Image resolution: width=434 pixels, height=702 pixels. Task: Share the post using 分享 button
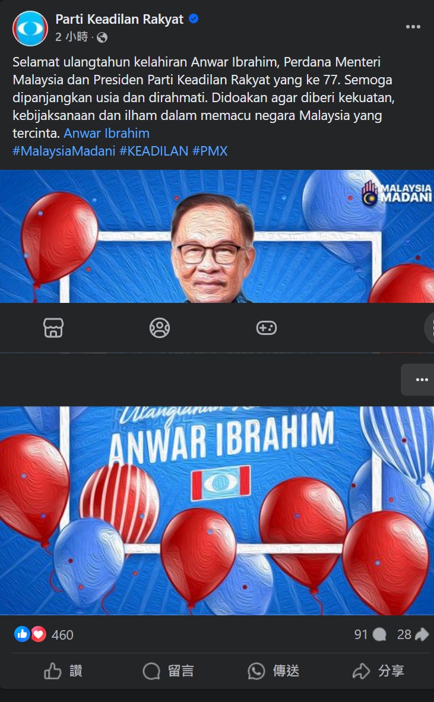379,671
